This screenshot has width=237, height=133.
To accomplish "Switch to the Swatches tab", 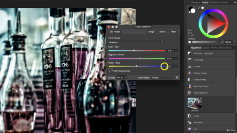I will point(214,3).
